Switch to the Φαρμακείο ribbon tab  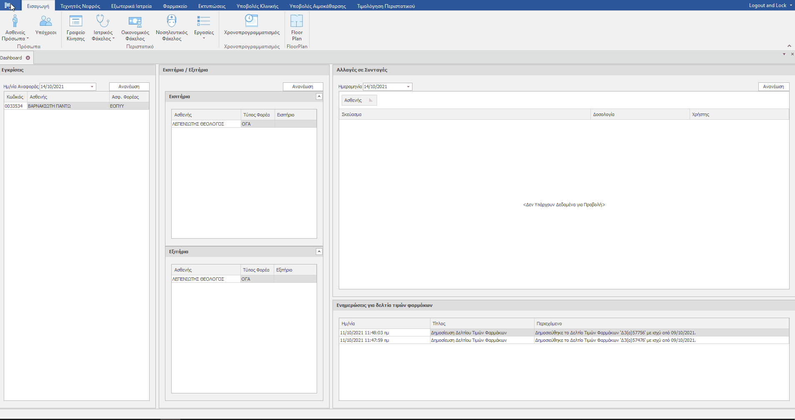175,6
